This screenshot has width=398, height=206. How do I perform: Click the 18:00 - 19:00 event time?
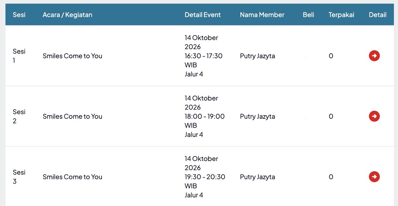tap(205, 116)
